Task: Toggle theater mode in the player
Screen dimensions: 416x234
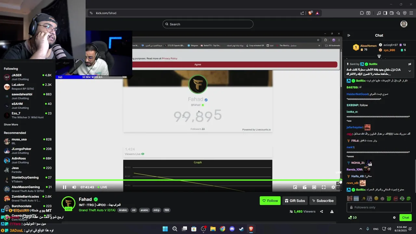Action: [x=314, y=187]
